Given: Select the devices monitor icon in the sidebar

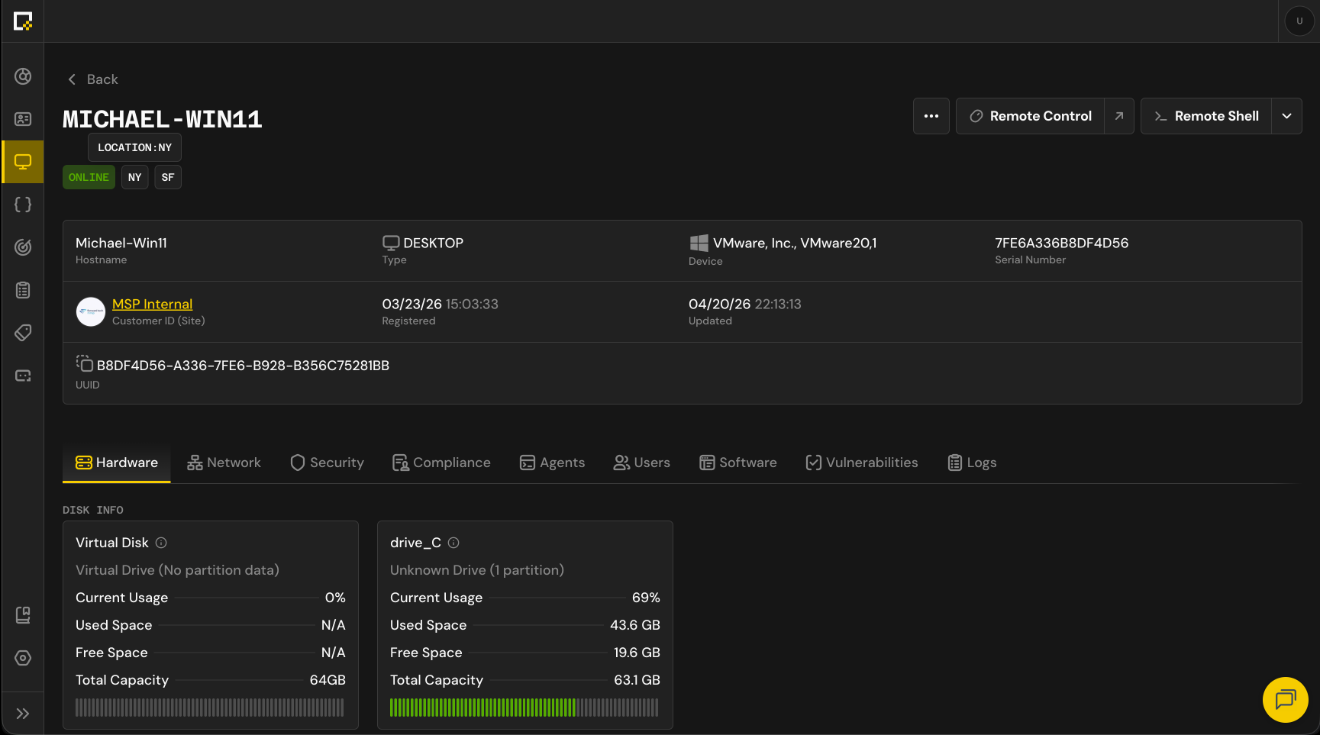Looking at the screenshot, I should [23, 162].
